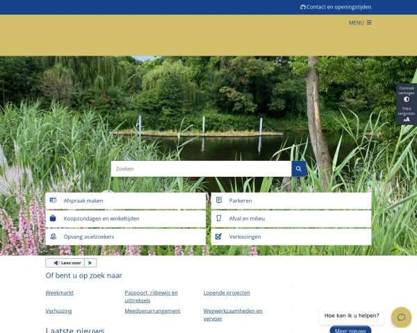
Task: Open the Opvang asielzoekers tile
Action: click(x=126, y=237)
